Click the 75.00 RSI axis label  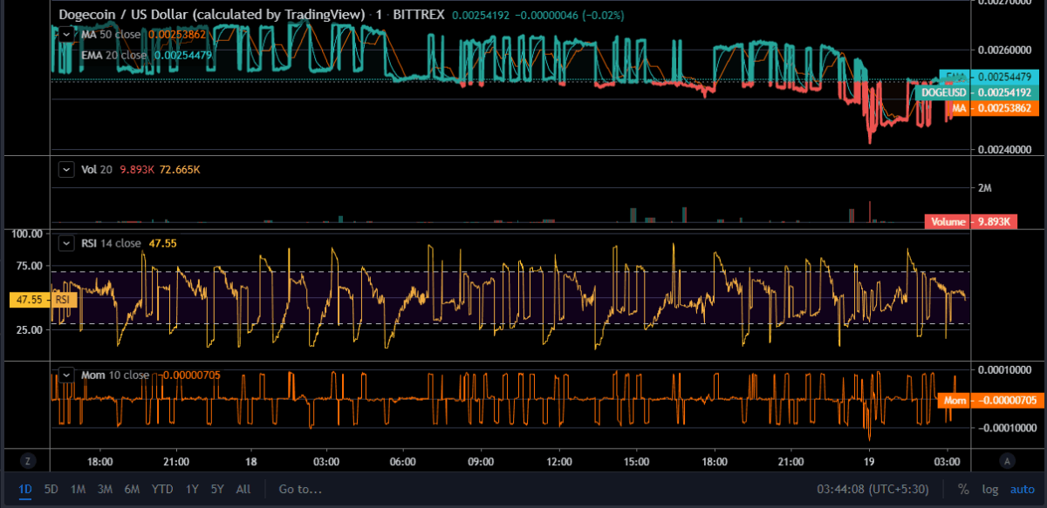point(28,266)
